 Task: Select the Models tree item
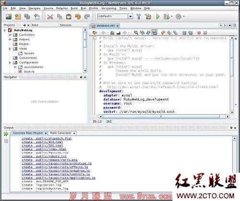tap(24, 44)
